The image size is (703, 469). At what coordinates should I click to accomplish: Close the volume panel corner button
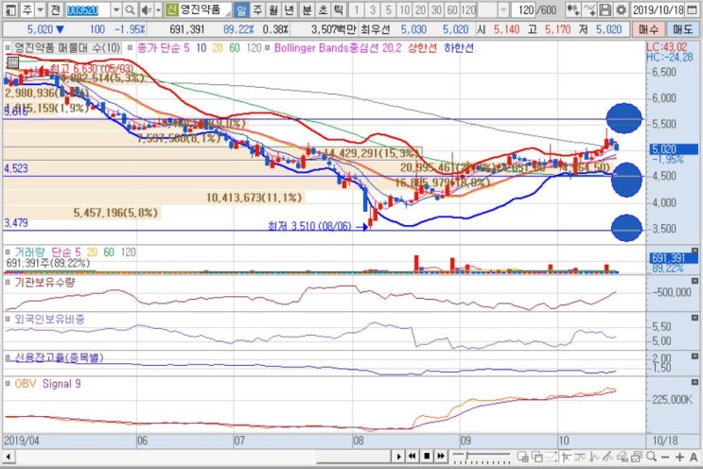[x=694, y=251]
